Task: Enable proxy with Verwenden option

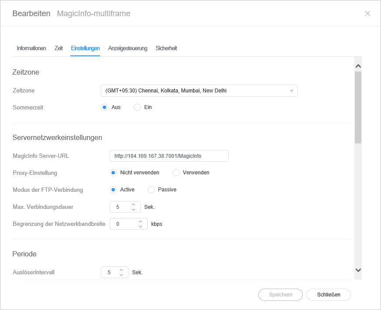Action: (176, 173)
